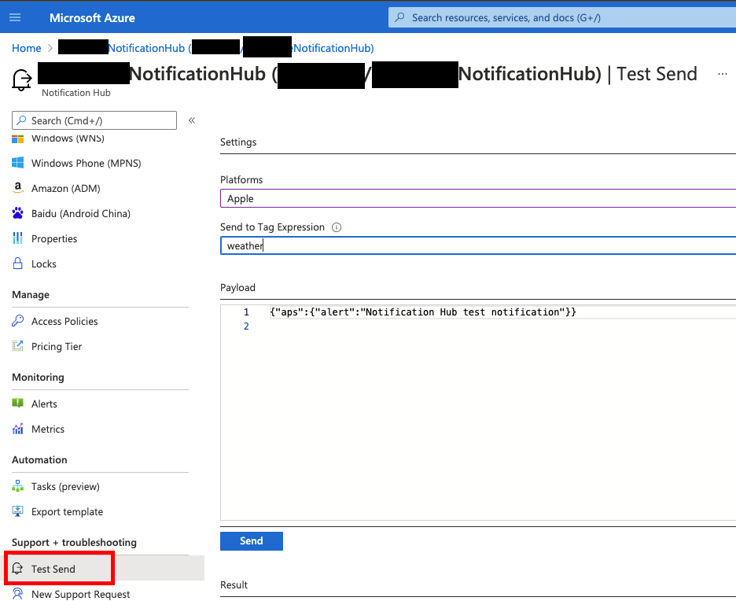Viewport: 736px width, 601px height.
Task: Click the Pricing Tier icon
Action: (x=17, y=346)
